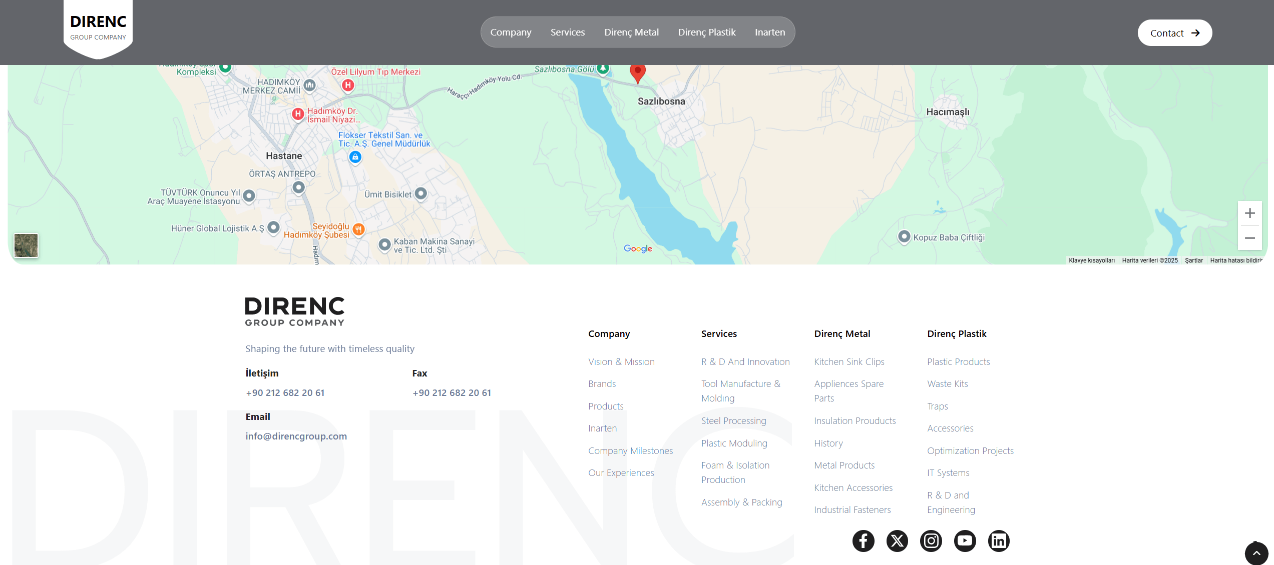This screenshot has width=1274, height=565.
Task: Click the Ümit Bisiklet map marker
Action: (x=421, y=193)
